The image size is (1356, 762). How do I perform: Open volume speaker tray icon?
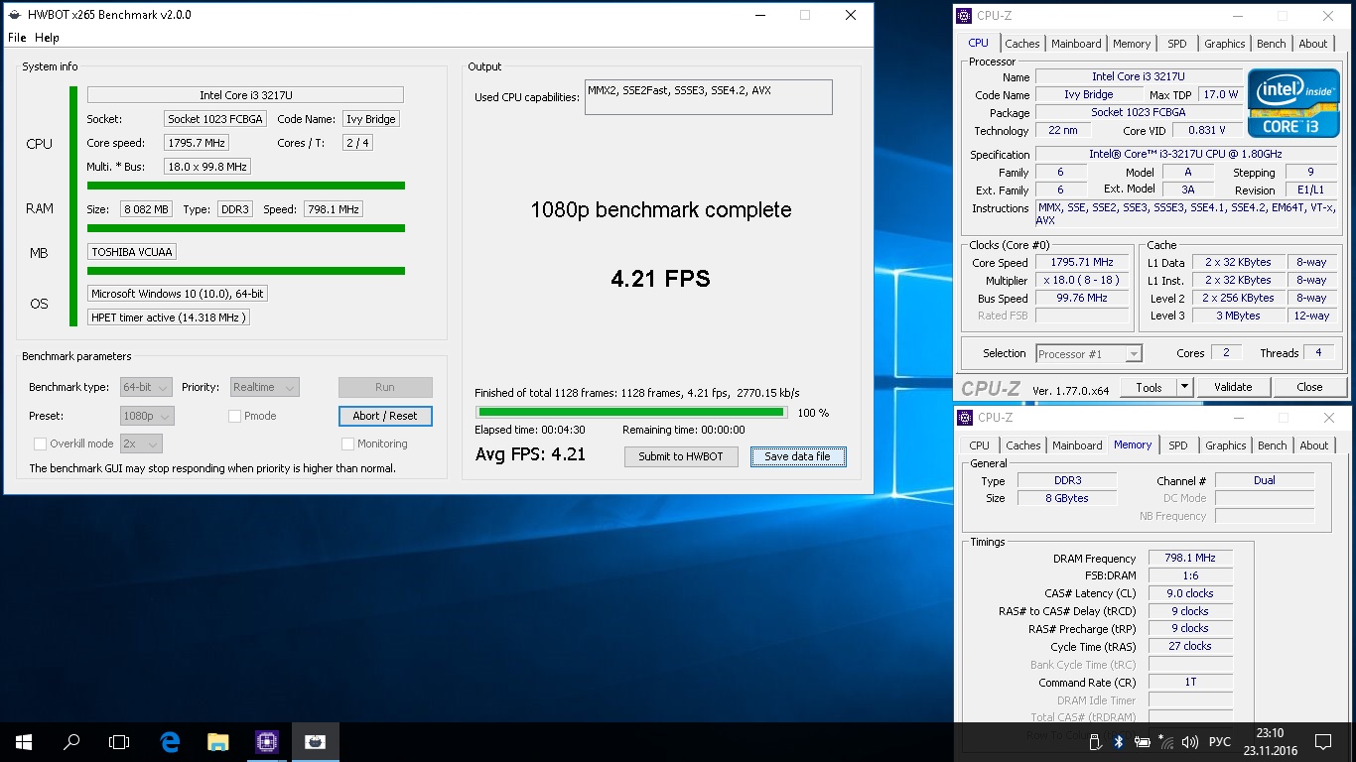coord(1190,741)
